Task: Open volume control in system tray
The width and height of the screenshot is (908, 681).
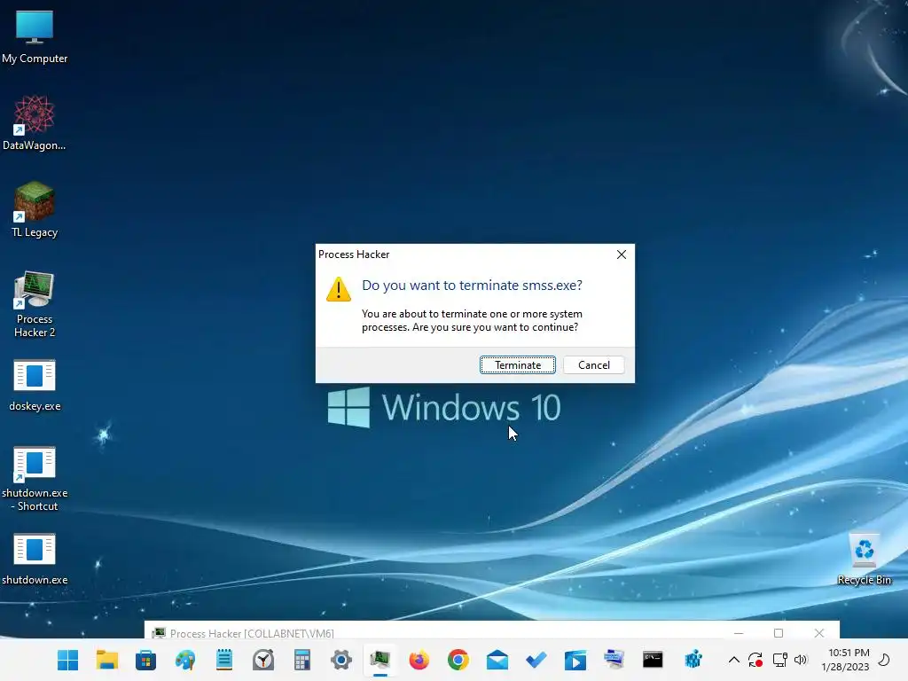Action: pyautogui.click(x=801, y=660)
